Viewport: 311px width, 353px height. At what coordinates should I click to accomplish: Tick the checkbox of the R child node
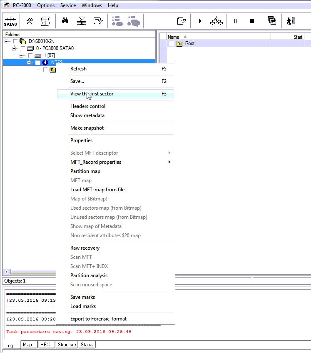pos(45,70)
